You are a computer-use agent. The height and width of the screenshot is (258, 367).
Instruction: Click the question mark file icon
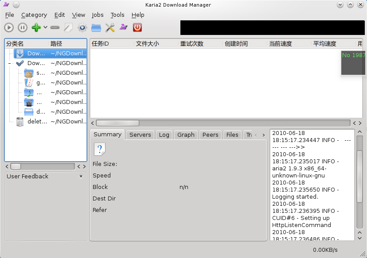pyautogui.click(x=100, y=149)
